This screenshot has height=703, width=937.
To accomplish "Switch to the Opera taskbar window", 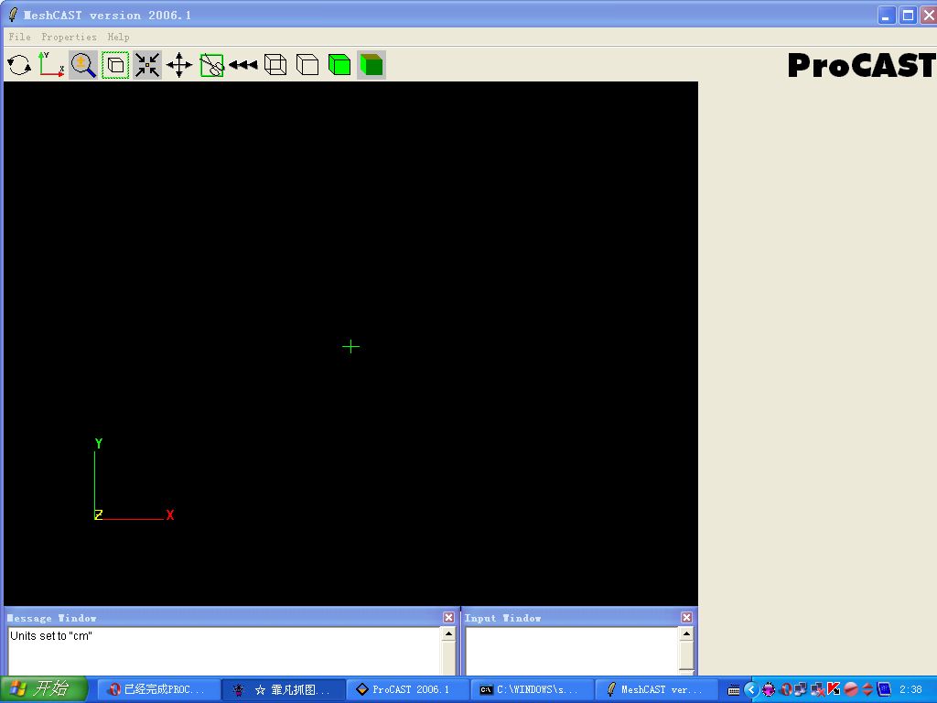I will coord(158,689).
